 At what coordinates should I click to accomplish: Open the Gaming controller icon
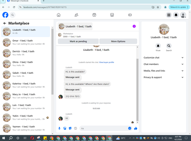click(130, 15)
